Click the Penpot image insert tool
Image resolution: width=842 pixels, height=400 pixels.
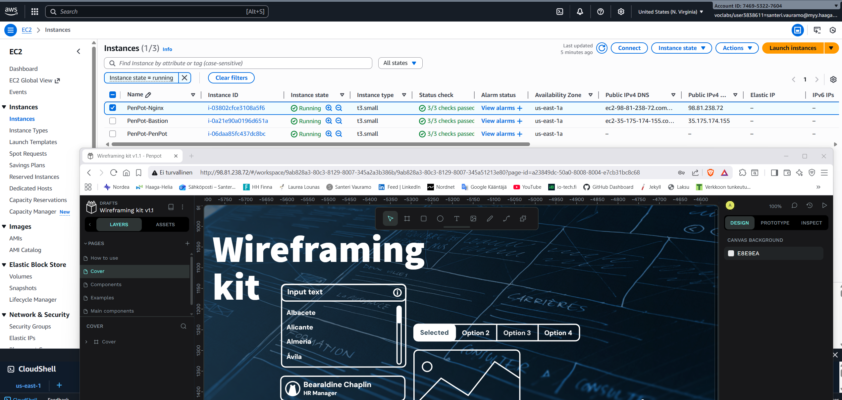pos(473,219)
